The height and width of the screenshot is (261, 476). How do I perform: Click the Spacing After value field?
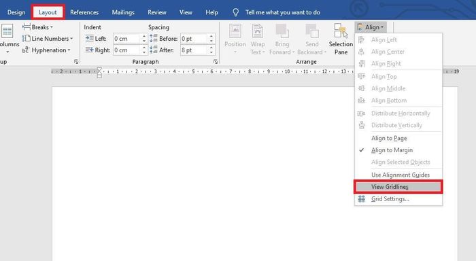194,50
